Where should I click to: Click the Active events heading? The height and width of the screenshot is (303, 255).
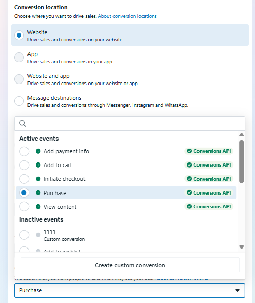pyautogui.click(x=39, y=139)
